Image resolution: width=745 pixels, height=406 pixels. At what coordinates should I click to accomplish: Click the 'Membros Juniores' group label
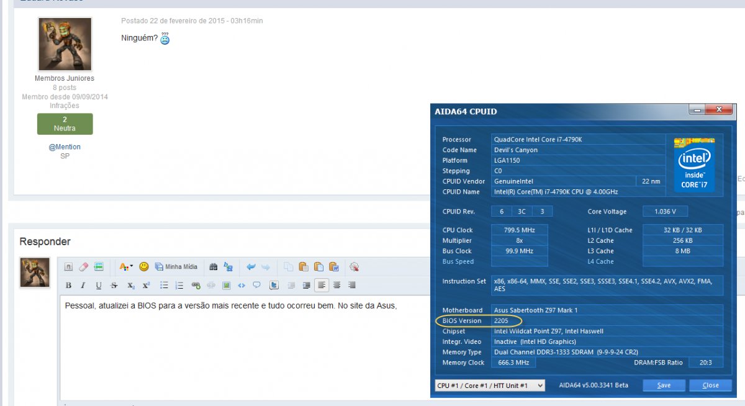pos(65,78)
